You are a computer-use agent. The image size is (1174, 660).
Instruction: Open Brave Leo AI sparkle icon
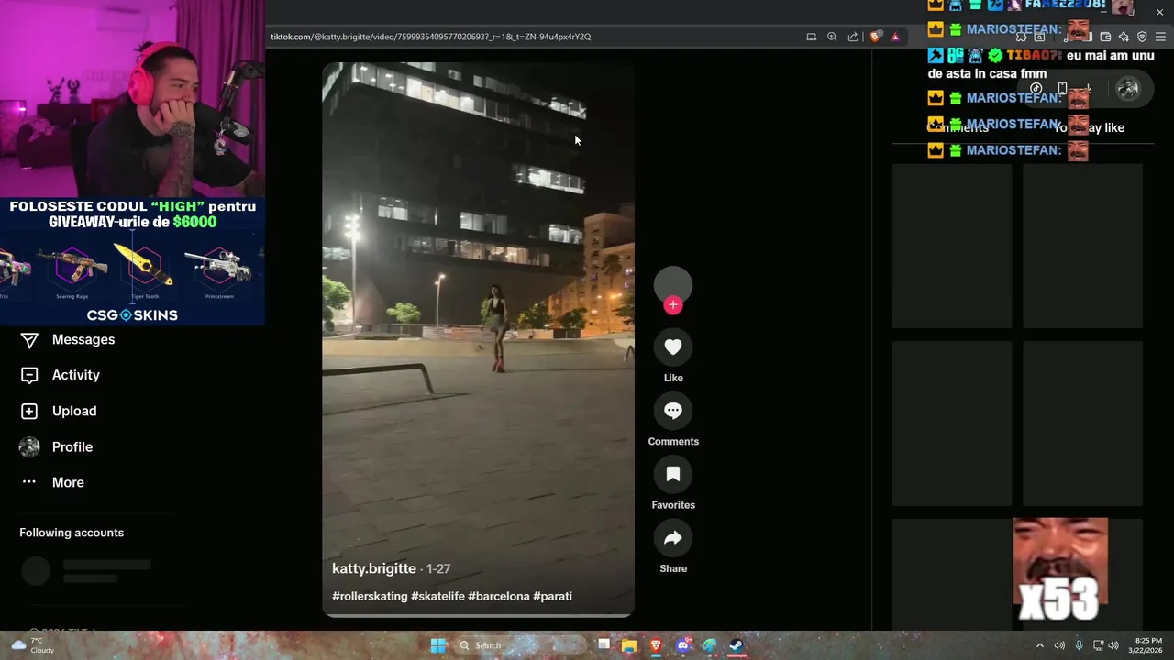(1124, 37)
